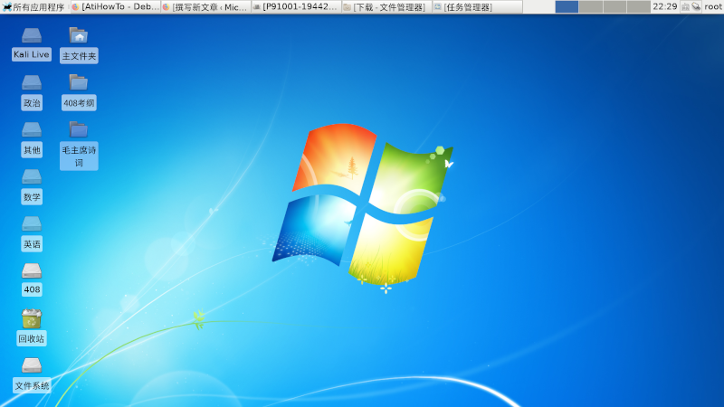Click the 数学 label text
The height and width of the screenshot is (407, 724).
(32, 197)
